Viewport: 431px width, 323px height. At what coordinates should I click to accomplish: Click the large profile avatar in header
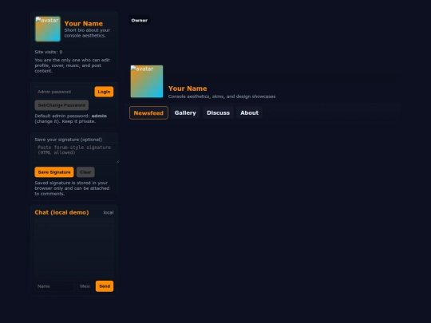point(147,81)
